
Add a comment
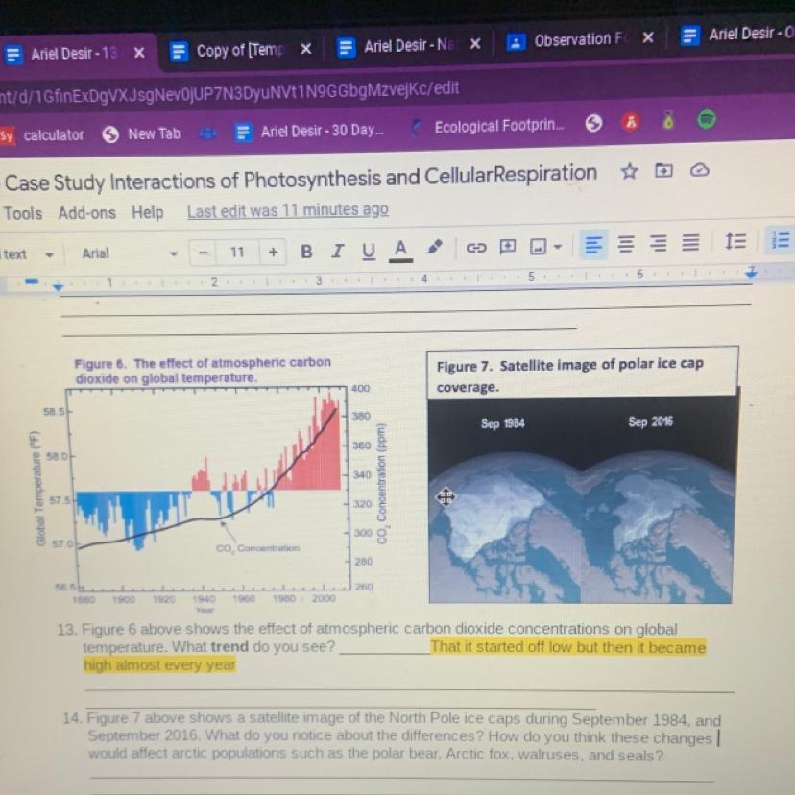[x=508, y=247]
